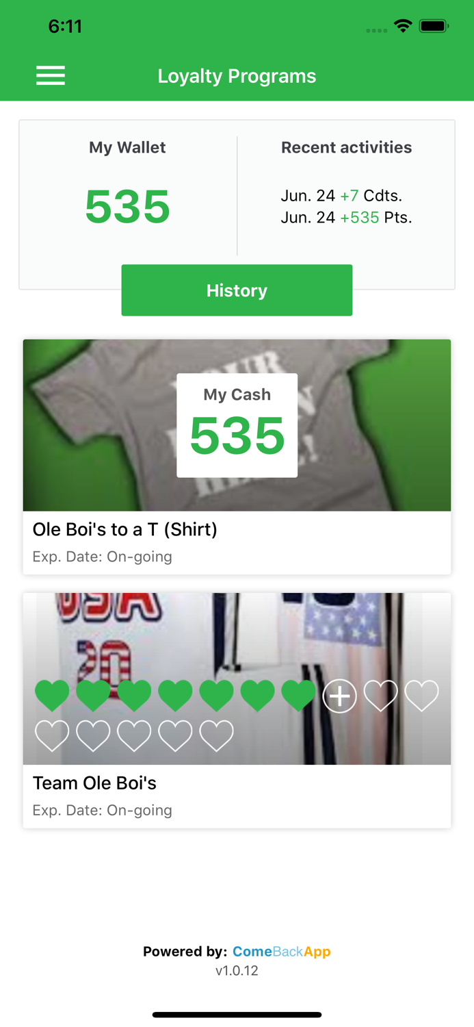
Task: Tap the final empty heart in the second row
Action: 217,736
